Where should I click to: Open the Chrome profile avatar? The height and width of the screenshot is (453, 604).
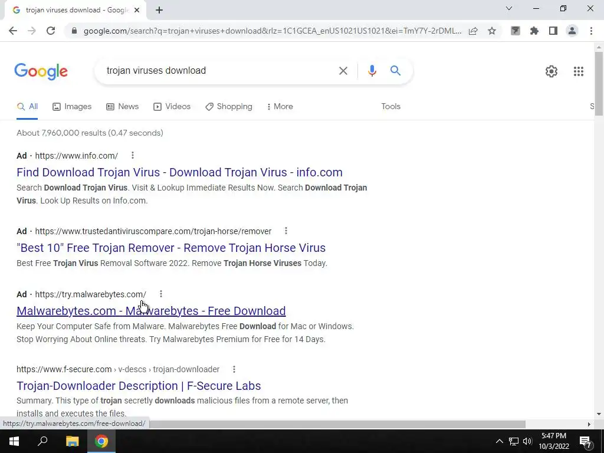pos(572,31)
